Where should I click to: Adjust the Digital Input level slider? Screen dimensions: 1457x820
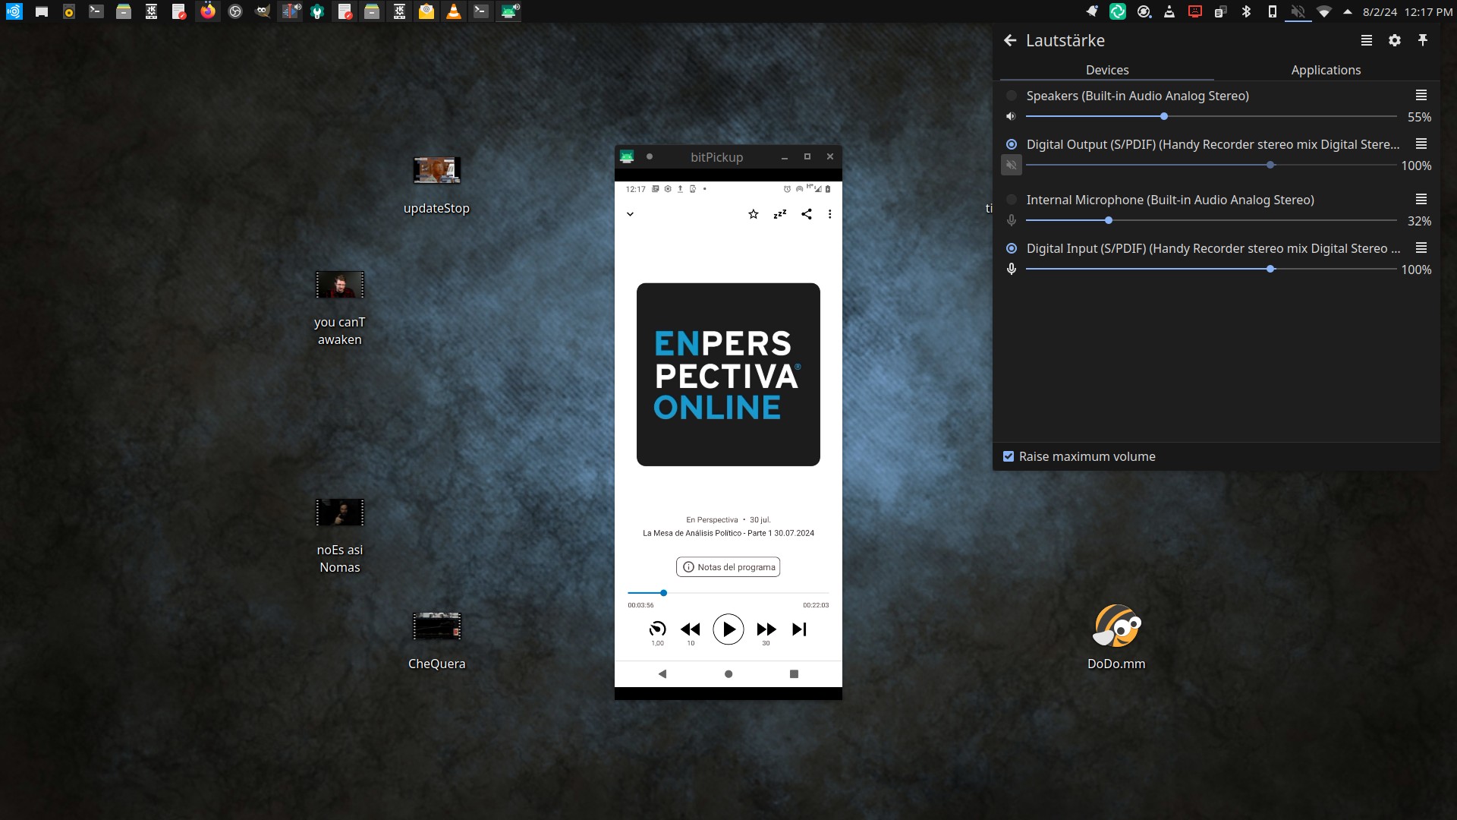pyautogui.click(x=1211, y=269)
